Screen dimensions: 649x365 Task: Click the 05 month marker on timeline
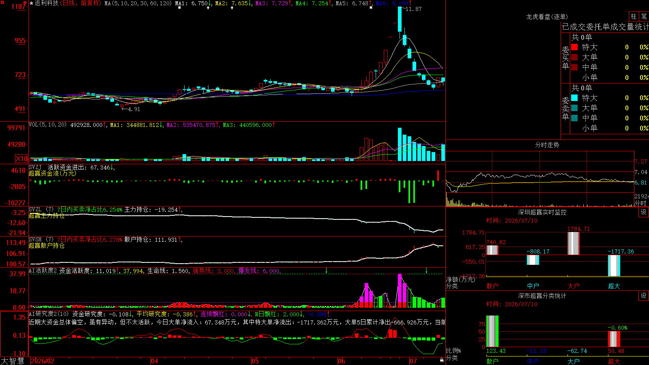[255, 361]
